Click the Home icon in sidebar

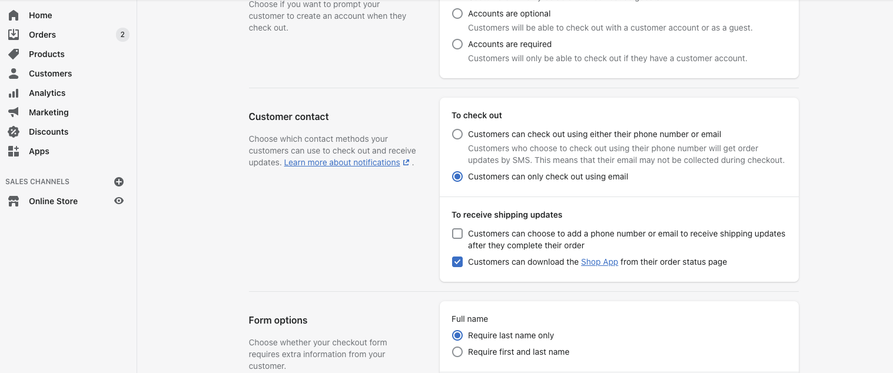tap(14, 15)
